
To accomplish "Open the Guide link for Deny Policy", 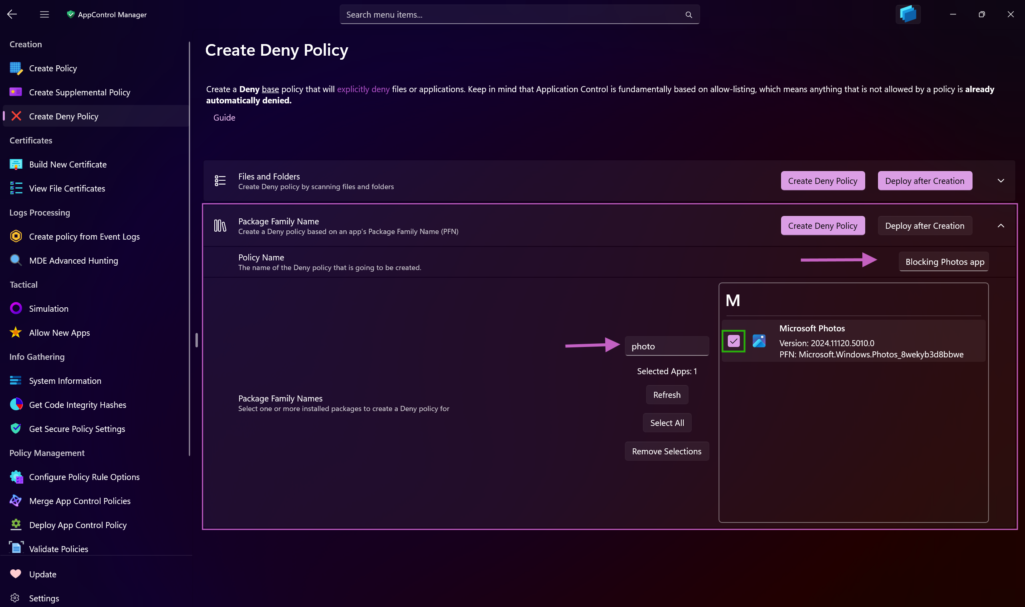I will [224, 118].
